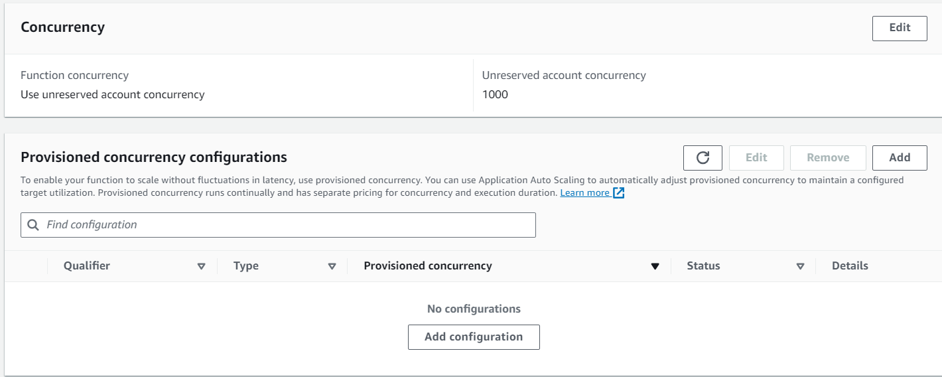Toggle the Provisioned concurrency sort arrow
The height and width of the screenshot is (377, 942).
[655, 266]
